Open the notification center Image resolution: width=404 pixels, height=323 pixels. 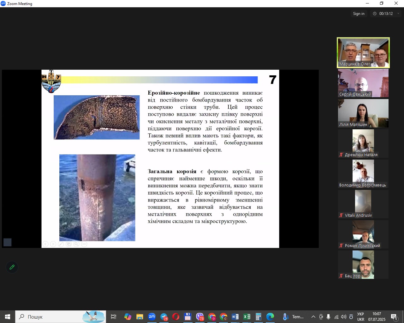[394, 317]
